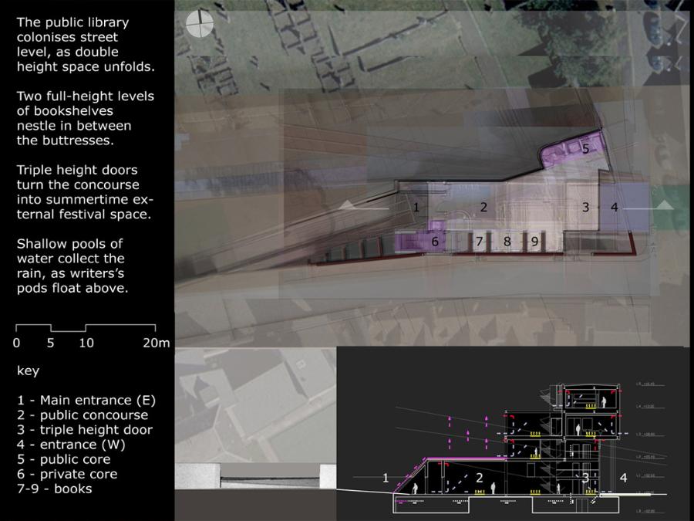Click key entry '1 - Main entrance (E)'
The height and width of the screenshot is (521, 694).
pyautogui.click(x=86, y=400)
